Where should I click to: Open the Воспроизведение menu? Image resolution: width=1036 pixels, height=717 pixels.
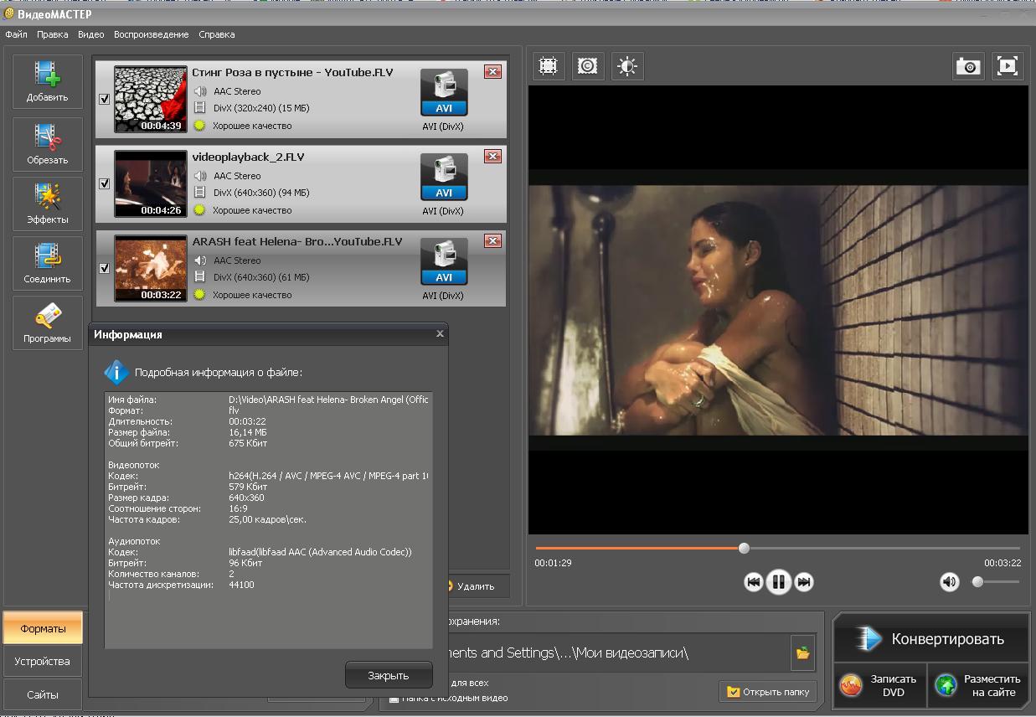point(152,34)
